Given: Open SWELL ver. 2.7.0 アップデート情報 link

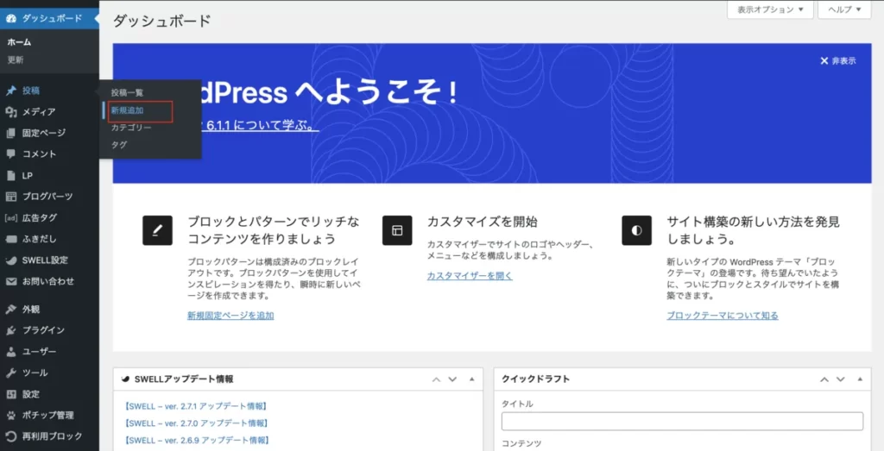Looking at the screenshot, I should (196, 423).
